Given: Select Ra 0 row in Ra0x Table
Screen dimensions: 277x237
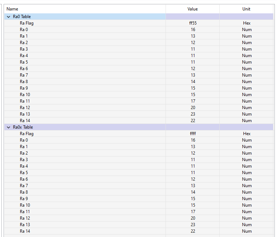Looking at the screenshot, I should click(24, 140).
